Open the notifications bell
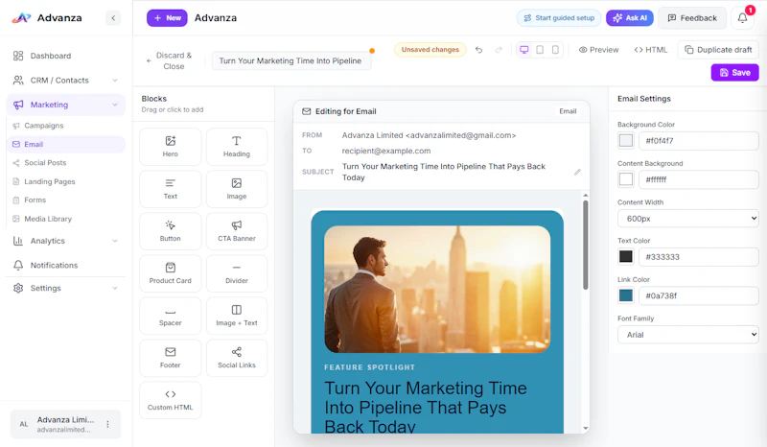 coord(742,18)
